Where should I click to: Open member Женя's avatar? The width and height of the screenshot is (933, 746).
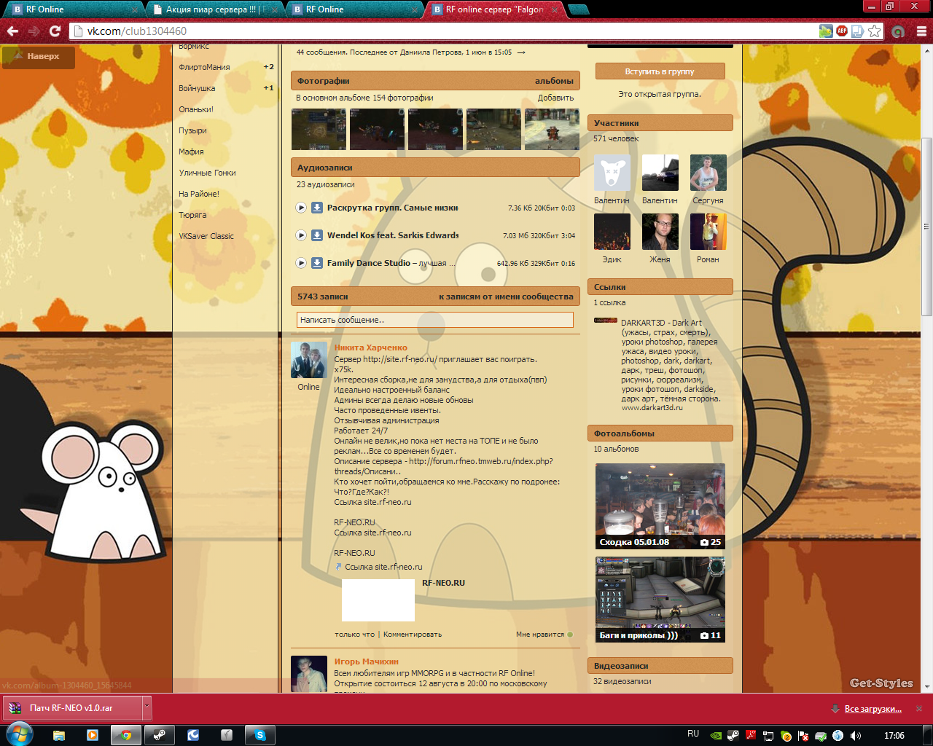coord(660,232)
